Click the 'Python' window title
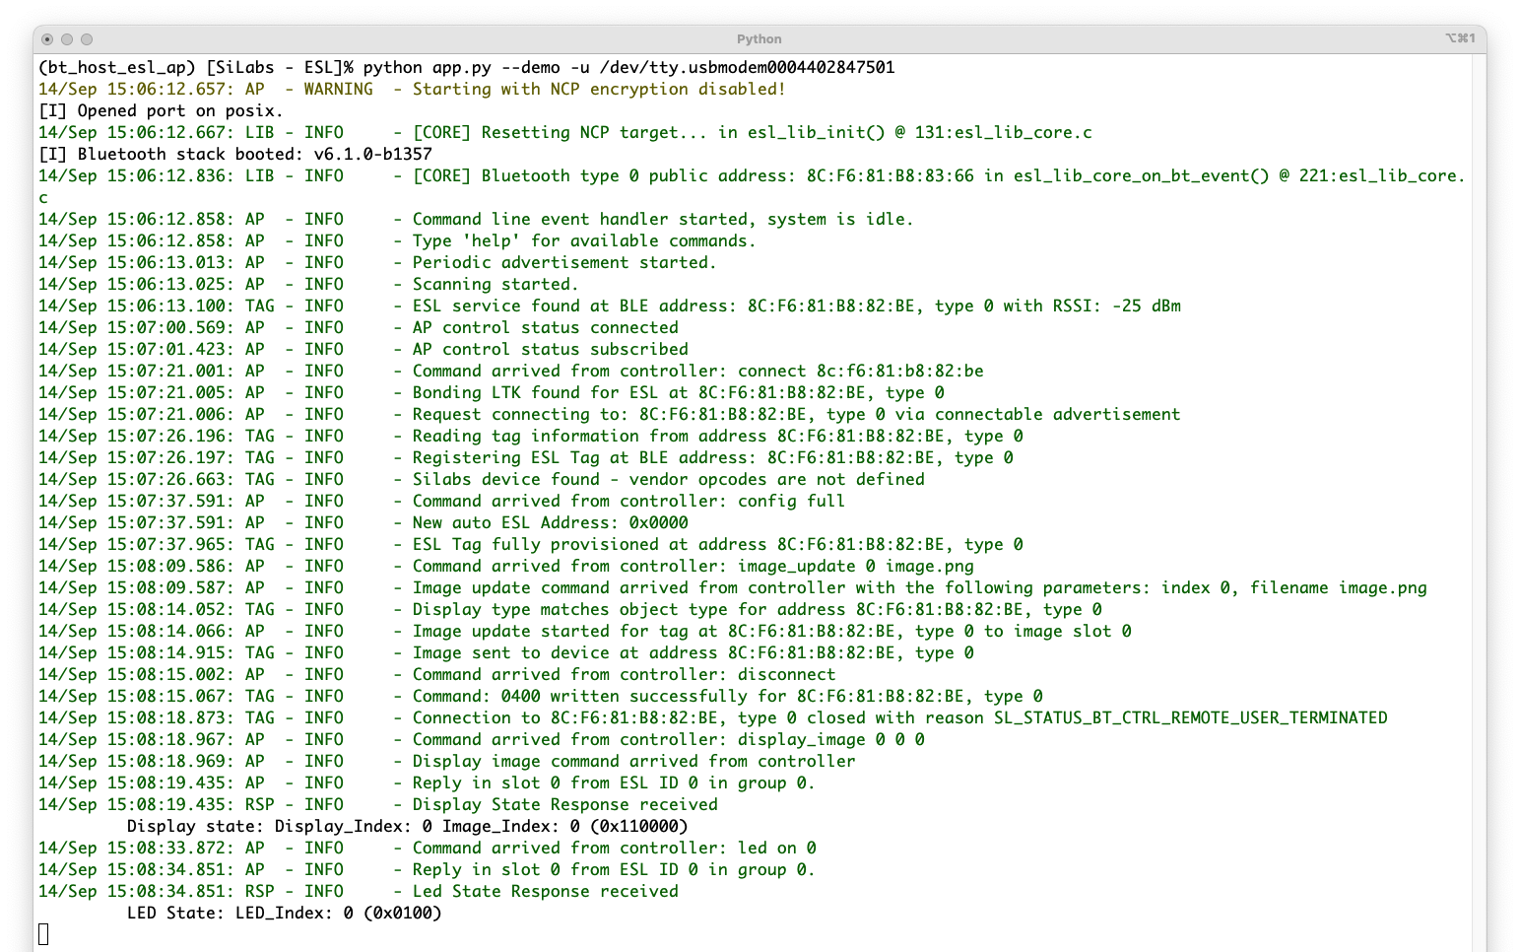 point(759,39)
